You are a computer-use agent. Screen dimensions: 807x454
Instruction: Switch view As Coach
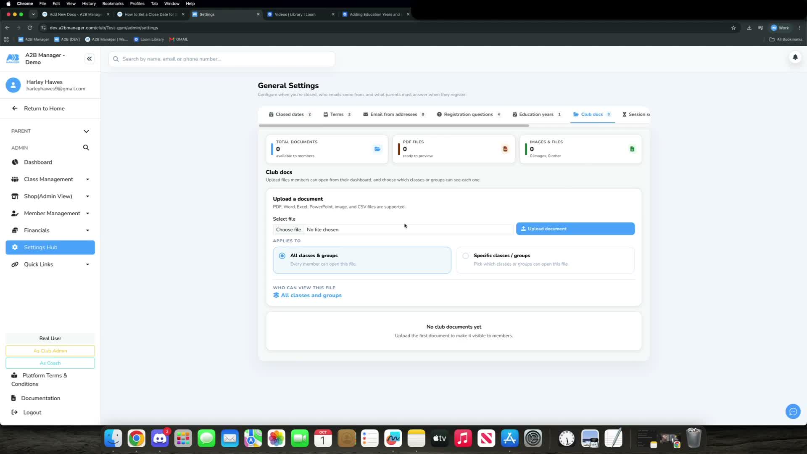tap(50, 363)
